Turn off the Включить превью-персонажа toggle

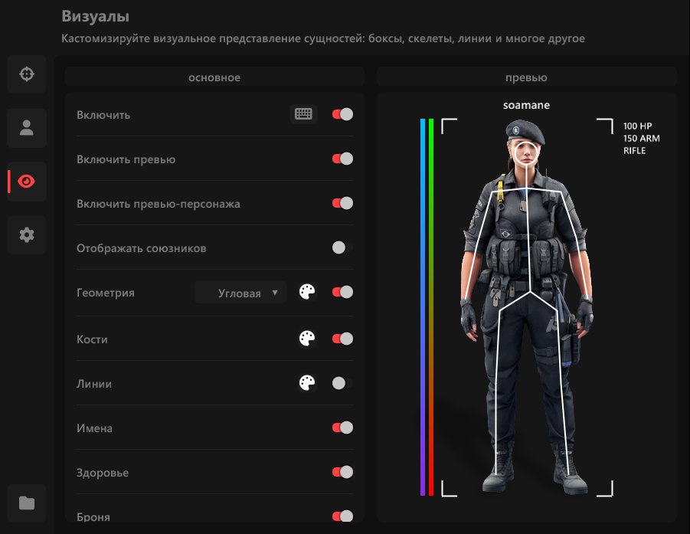pos(342,203)
